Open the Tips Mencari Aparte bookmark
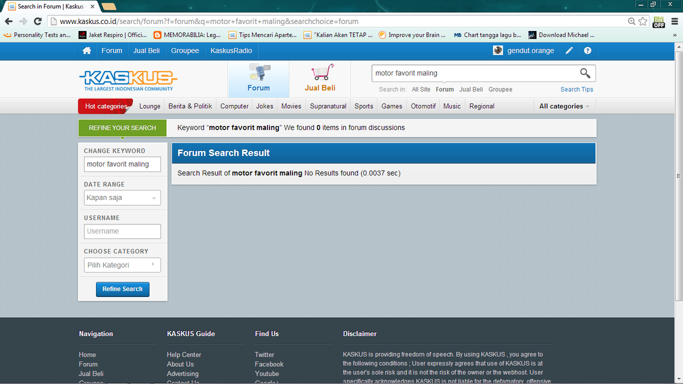The height and width of the screenshot is (384, 683). pyautogui.click(x=263, y=35)
